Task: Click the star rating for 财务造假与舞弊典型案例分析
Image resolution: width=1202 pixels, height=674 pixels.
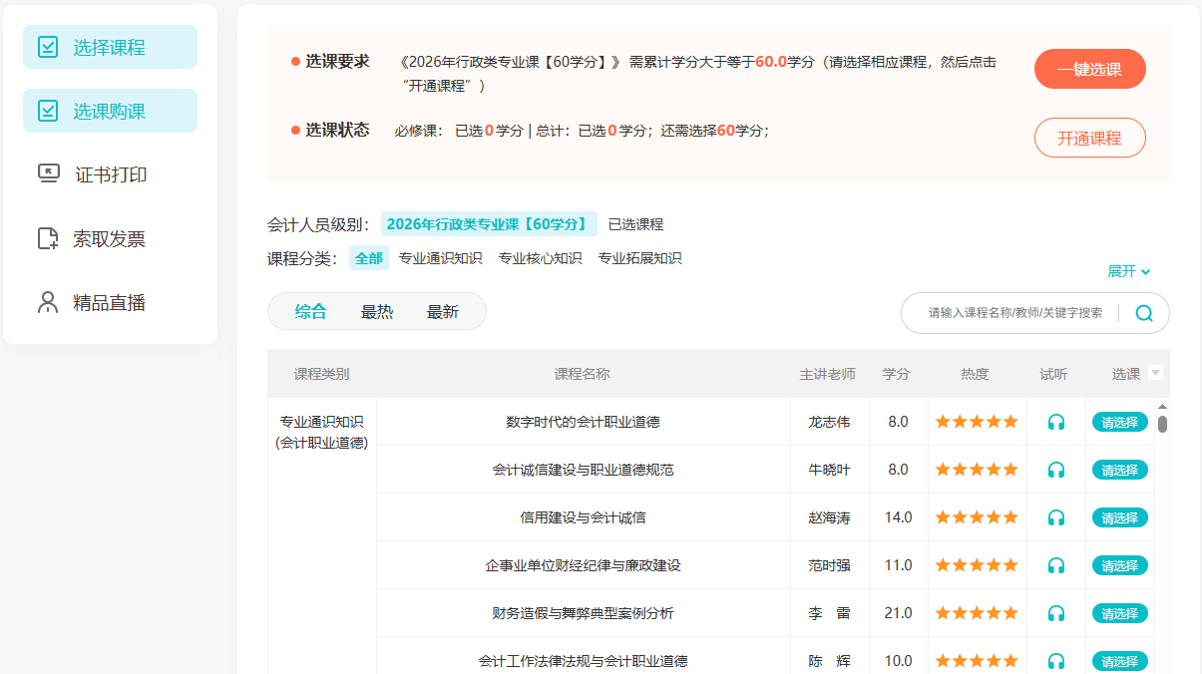Action: click(x=977, y=613)
